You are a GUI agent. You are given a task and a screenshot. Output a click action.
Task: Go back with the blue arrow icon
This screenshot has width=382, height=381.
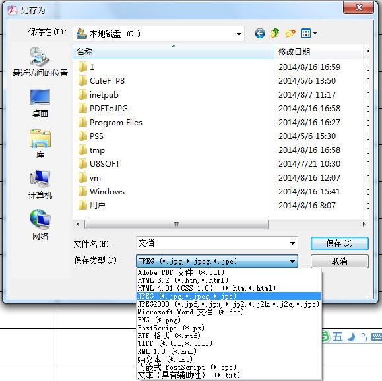pos(260,33)
